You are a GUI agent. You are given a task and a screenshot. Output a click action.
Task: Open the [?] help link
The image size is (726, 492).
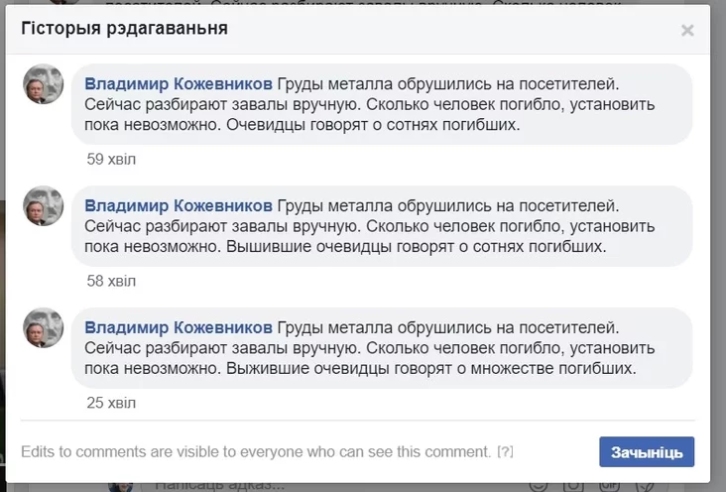coord(505,452)
